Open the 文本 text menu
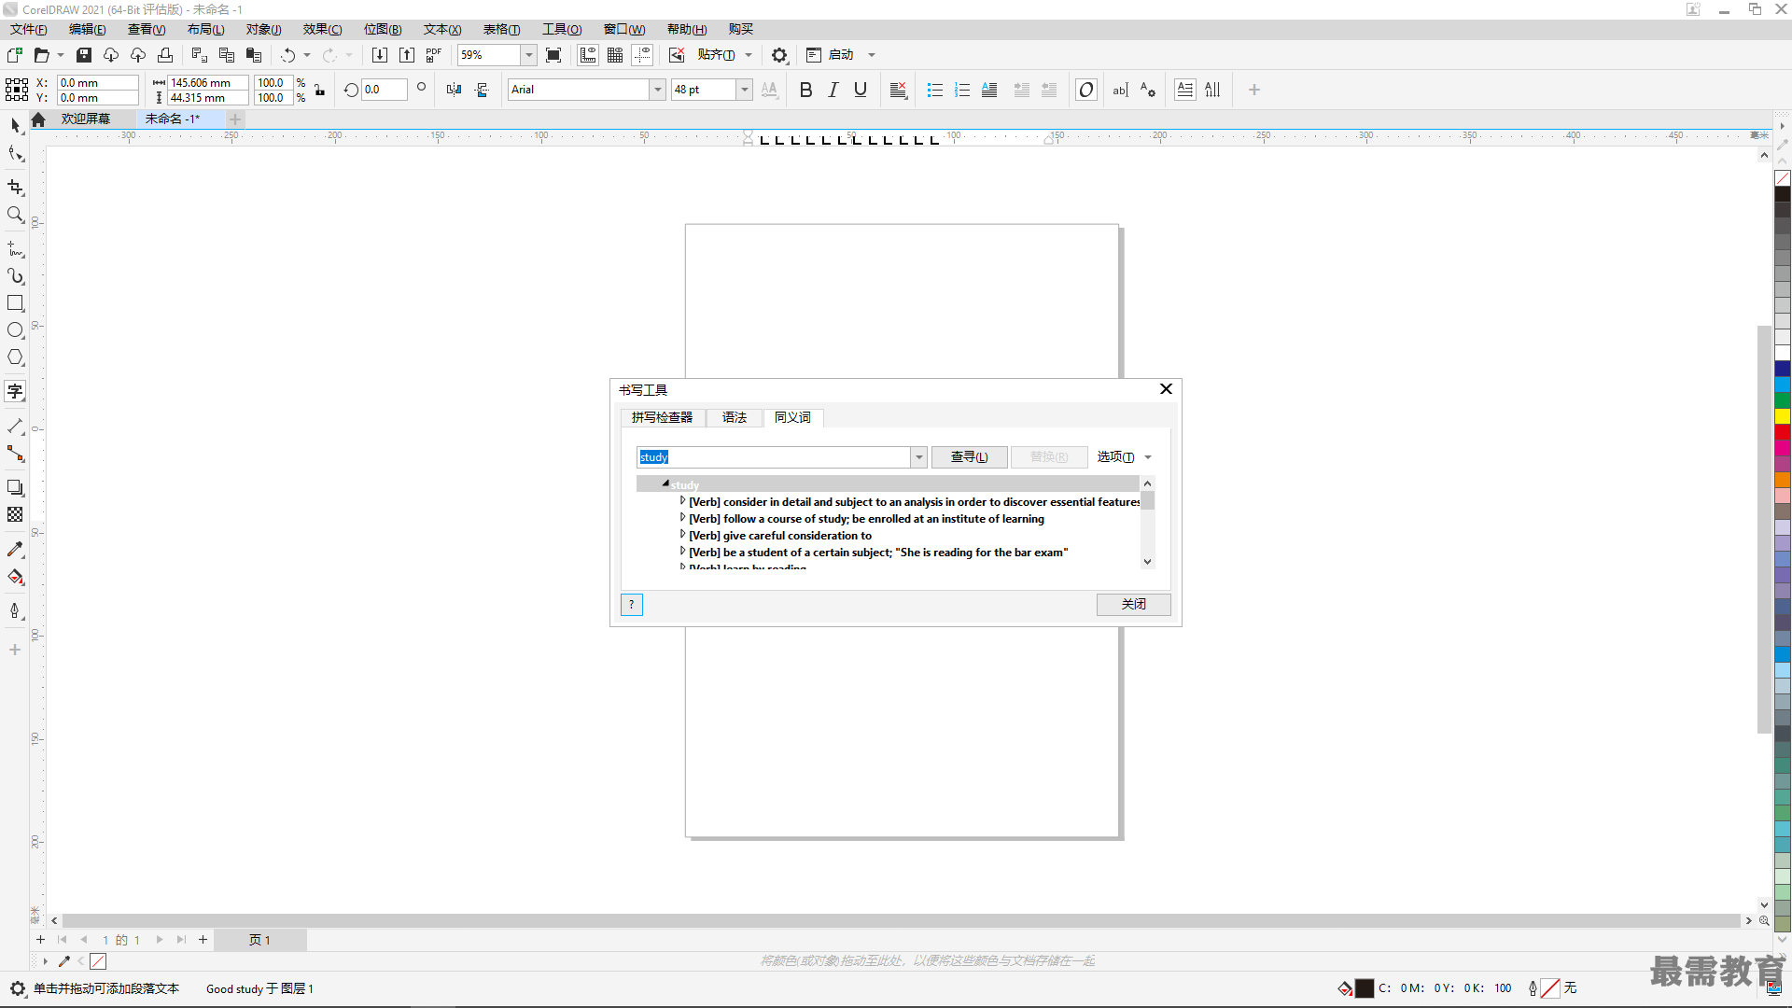1792x1008 pixels. 442,29
